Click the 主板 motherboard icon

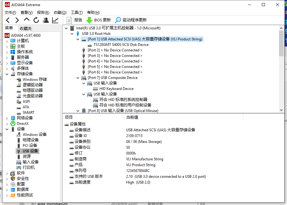13,46
